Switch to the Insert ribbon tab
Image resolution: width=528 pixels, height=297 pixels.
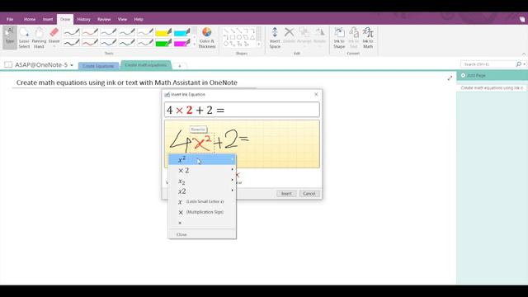(48, 19)
